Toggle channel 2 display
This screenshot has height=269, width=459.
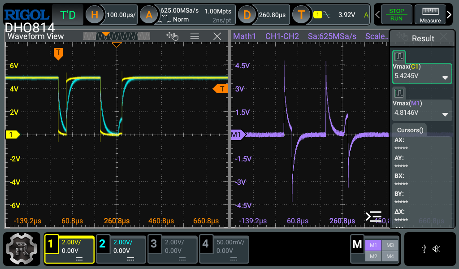[x=102, y=244]
